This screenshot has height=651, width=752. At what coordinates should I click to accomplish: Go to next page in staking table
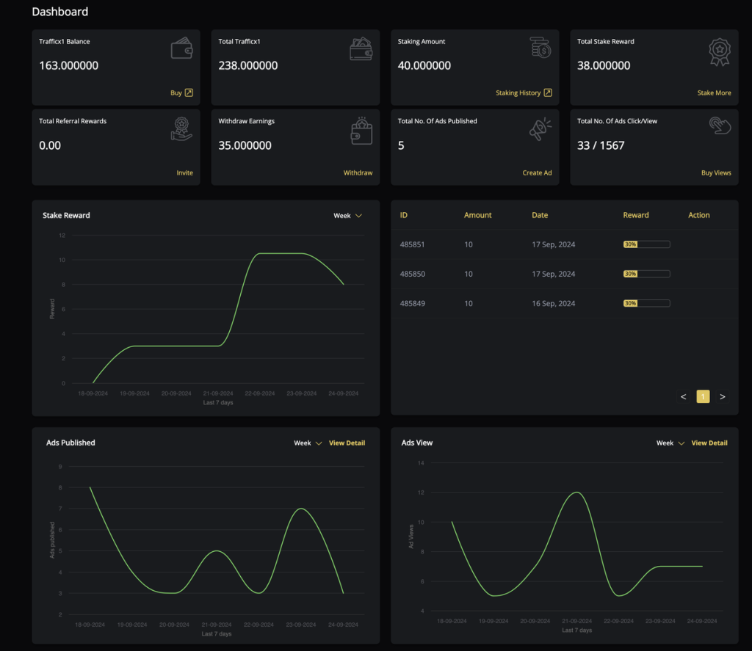[x=723, y=397]
